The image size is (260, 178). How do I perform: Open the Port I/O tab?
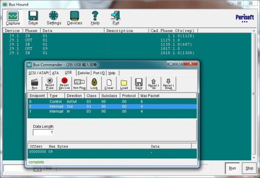[99, 73]
